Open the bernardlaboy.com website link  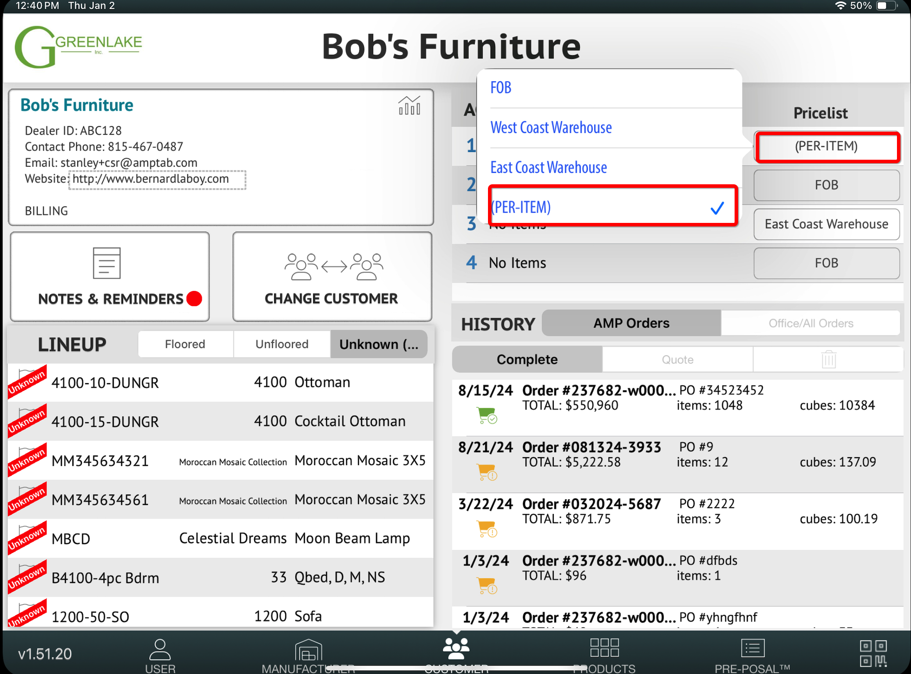pos(151,179)
